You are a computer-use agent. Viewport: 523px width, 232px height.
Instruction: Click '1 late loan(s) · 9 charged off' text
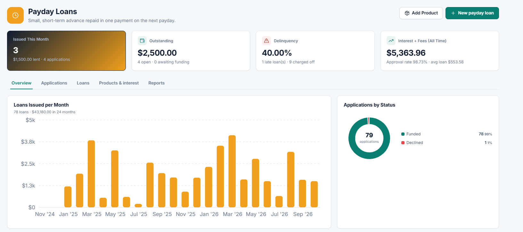pos(288,62)
